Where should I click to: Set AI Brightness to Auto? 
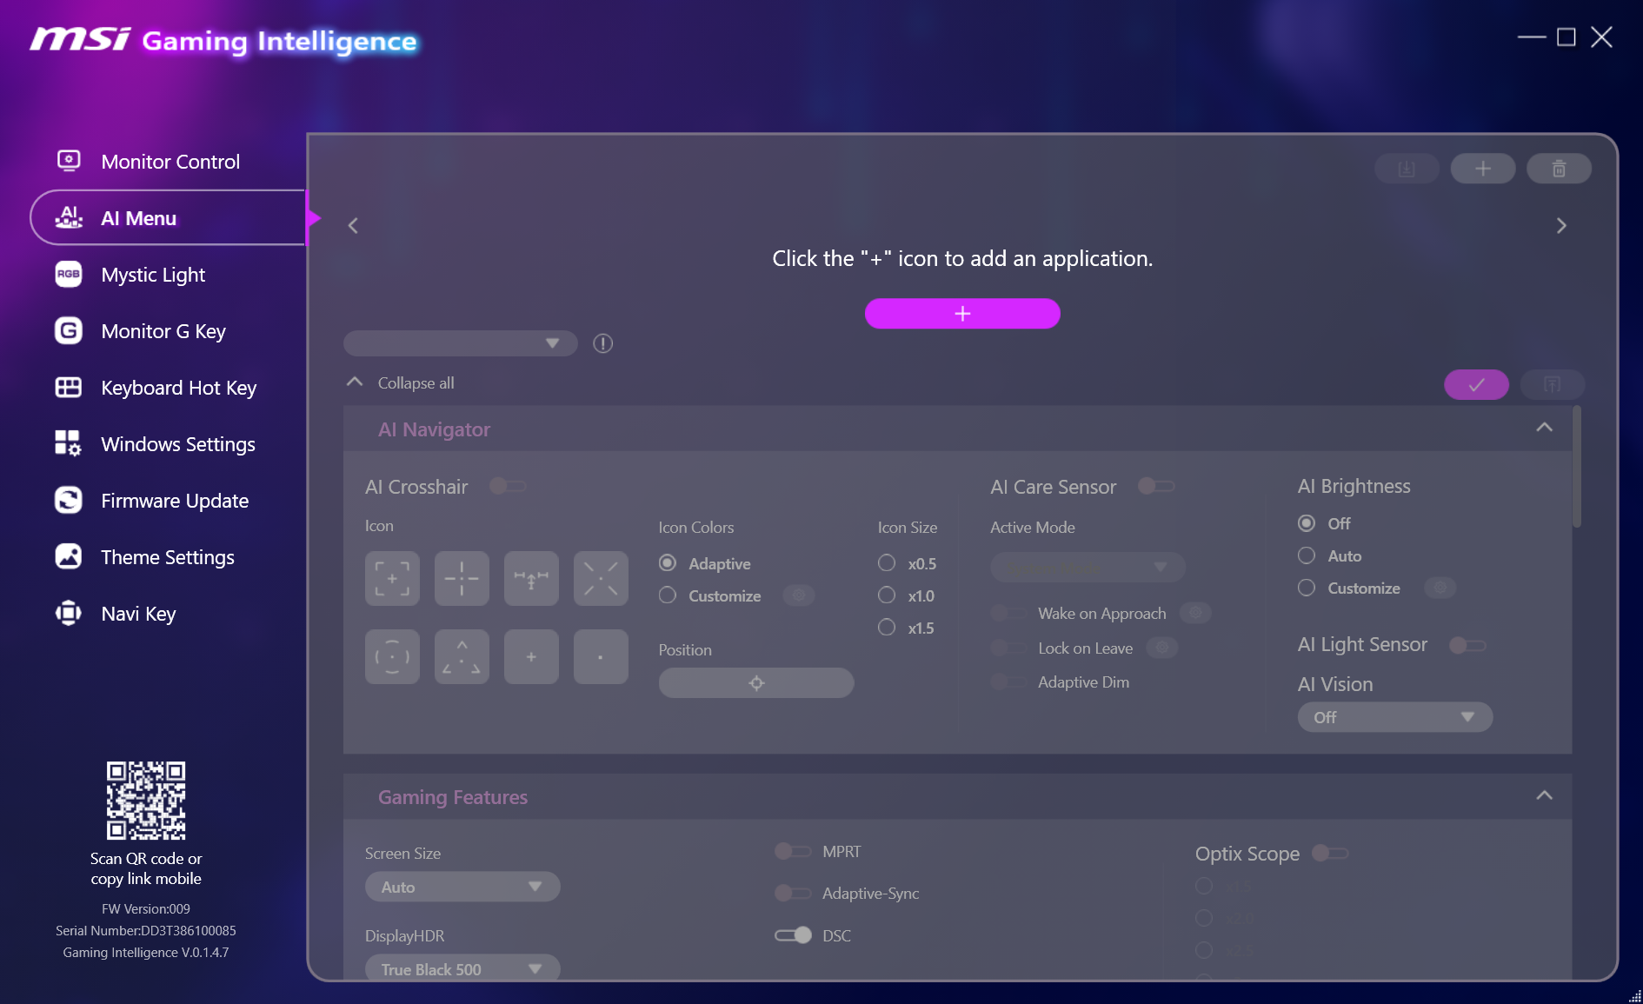[1307, 555]
